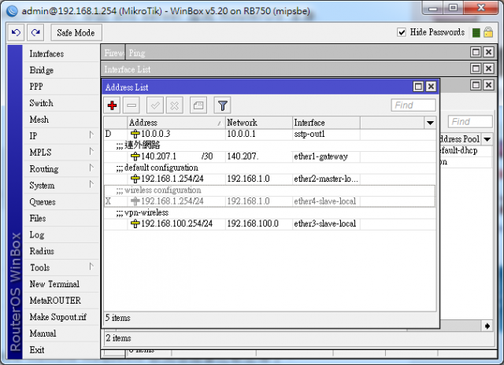
Task: Click the Find field in Address List
Action: coord(413,105)
